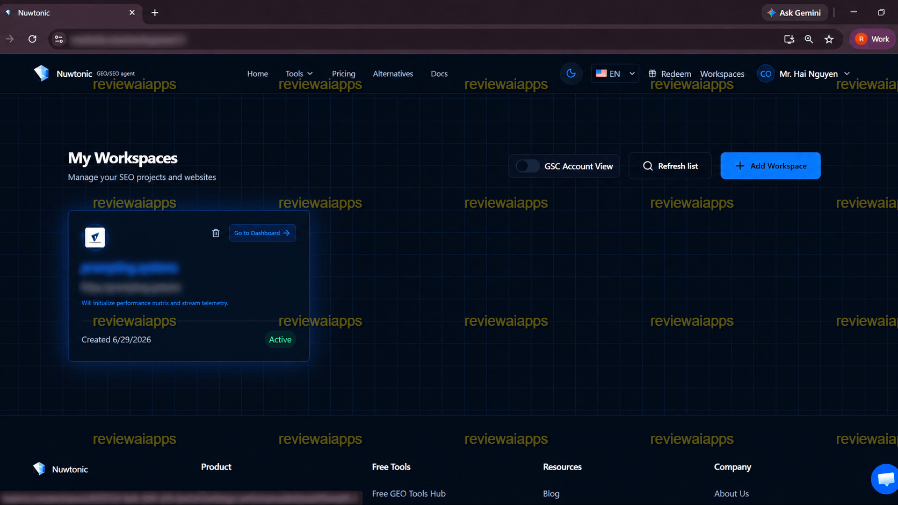Image resolution: width=898 pixels, height=505 pixels.
Task: Reload the page in browser
Action: [32, 39]
